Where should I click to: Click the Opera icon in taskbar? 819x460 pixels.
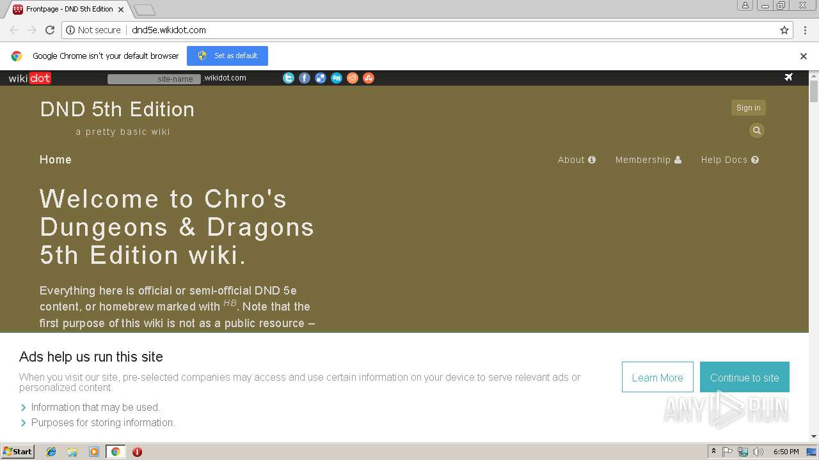coord(137,452)
